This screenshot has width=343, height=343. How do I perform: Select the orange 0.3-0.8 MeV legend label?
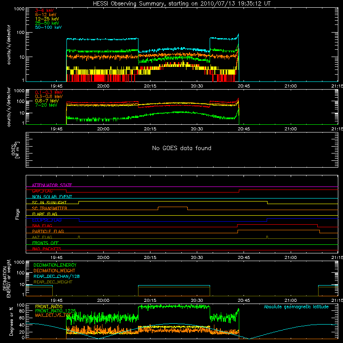49,96
